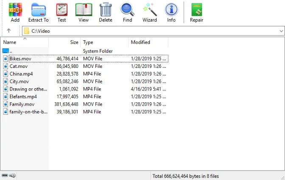Sort files by Type column

pyautogui.click(x=104, y=42)
